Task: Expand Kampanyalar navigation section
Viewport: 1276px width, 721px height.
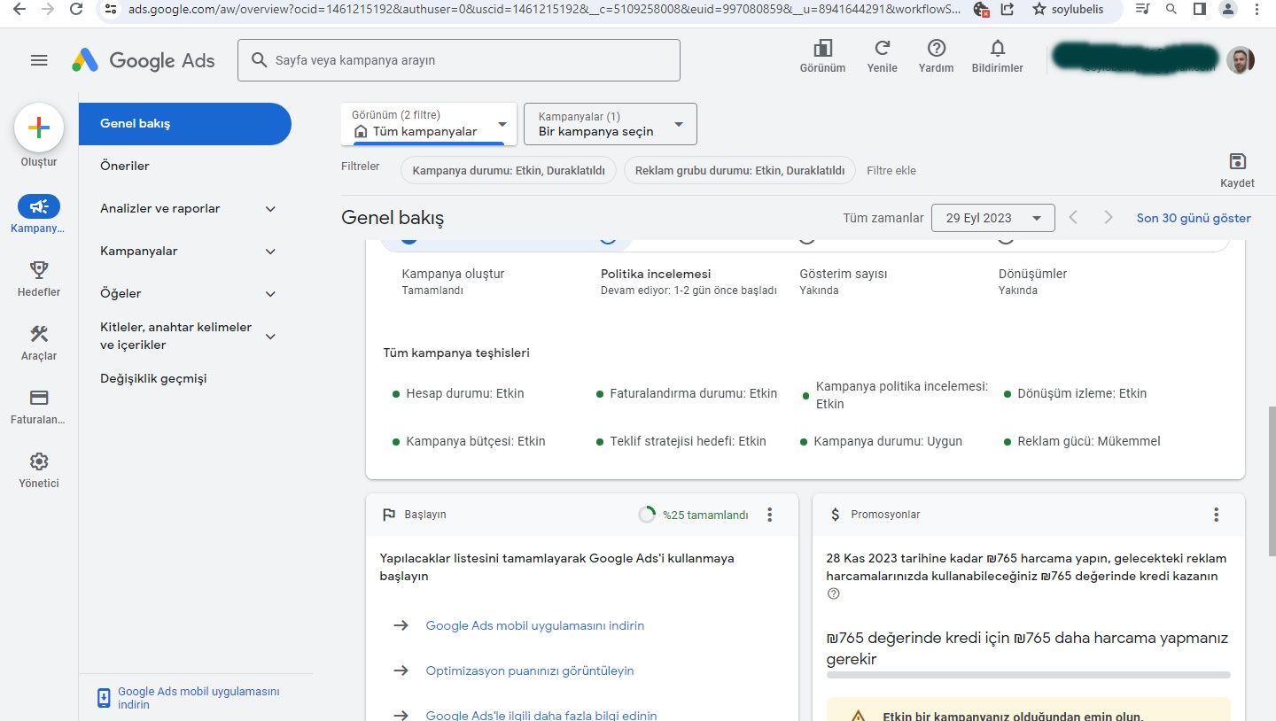Action: coord(271,252)
